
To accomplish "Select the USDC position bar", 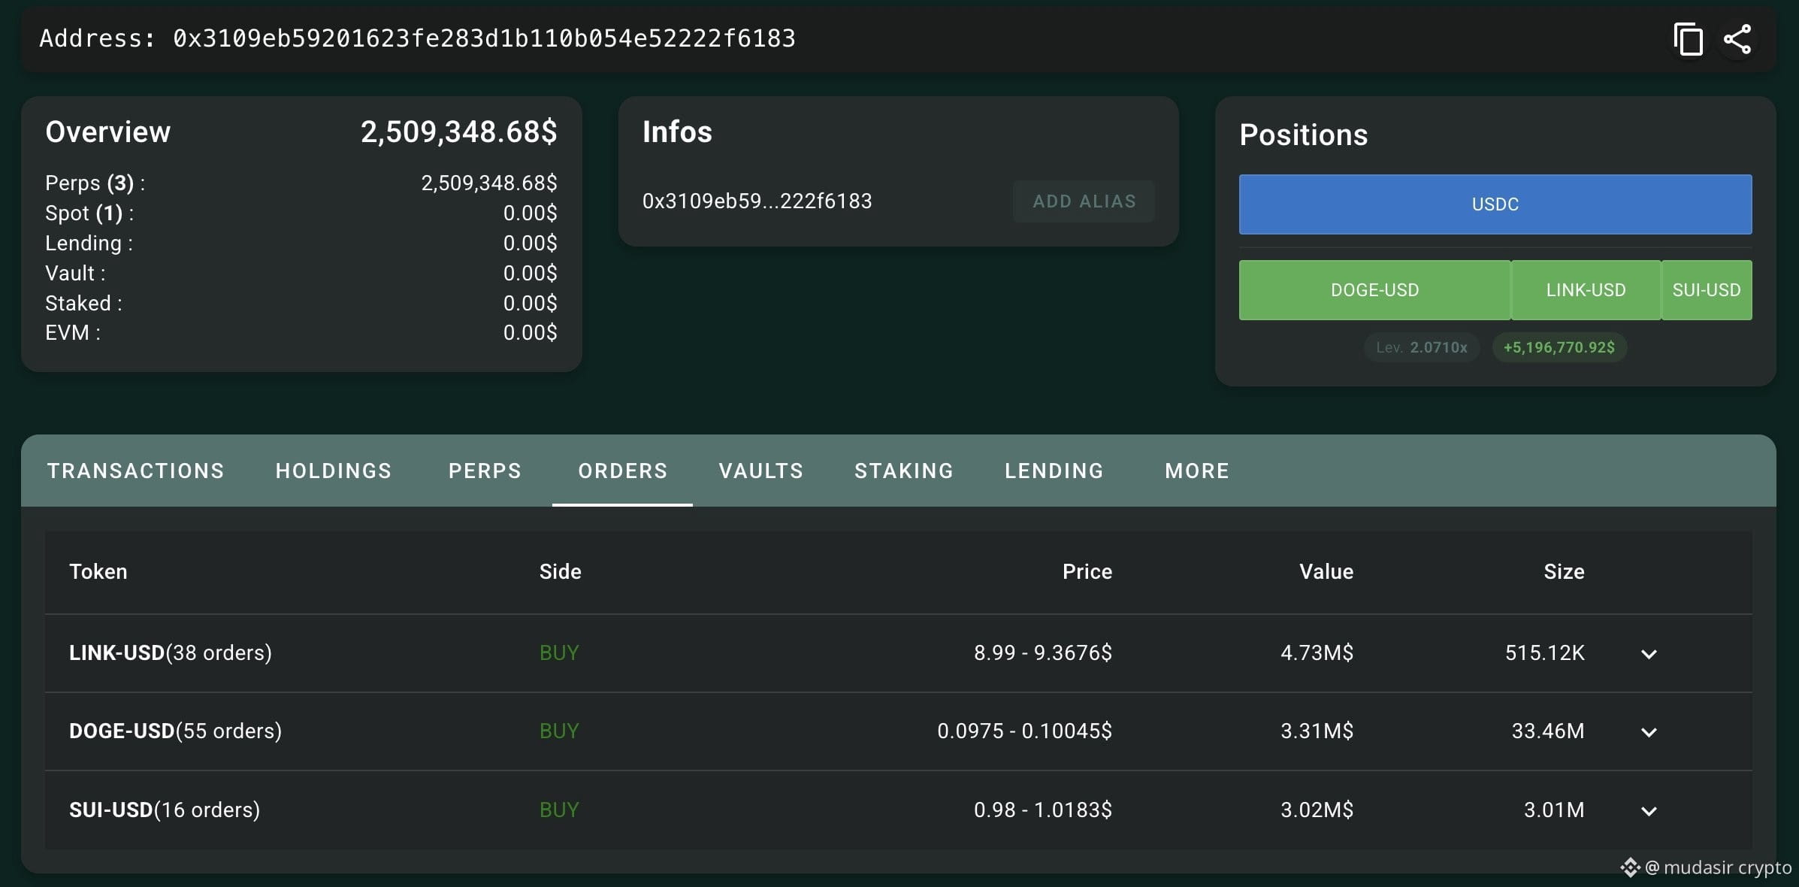I will [x=1495, y=204].
